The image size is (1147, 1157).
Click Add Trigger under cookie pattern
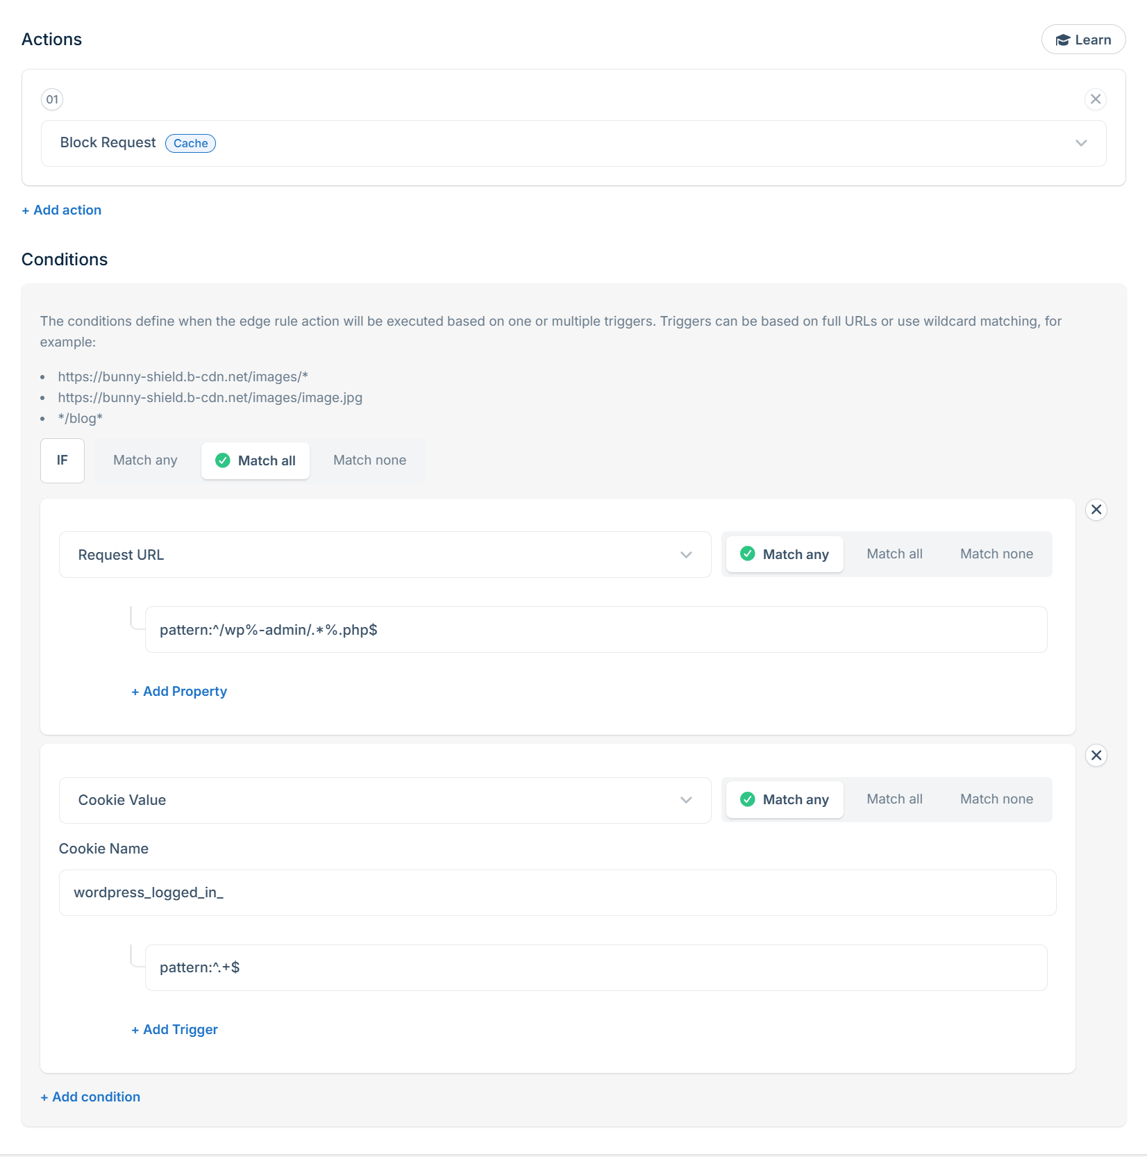[175, 1030]
